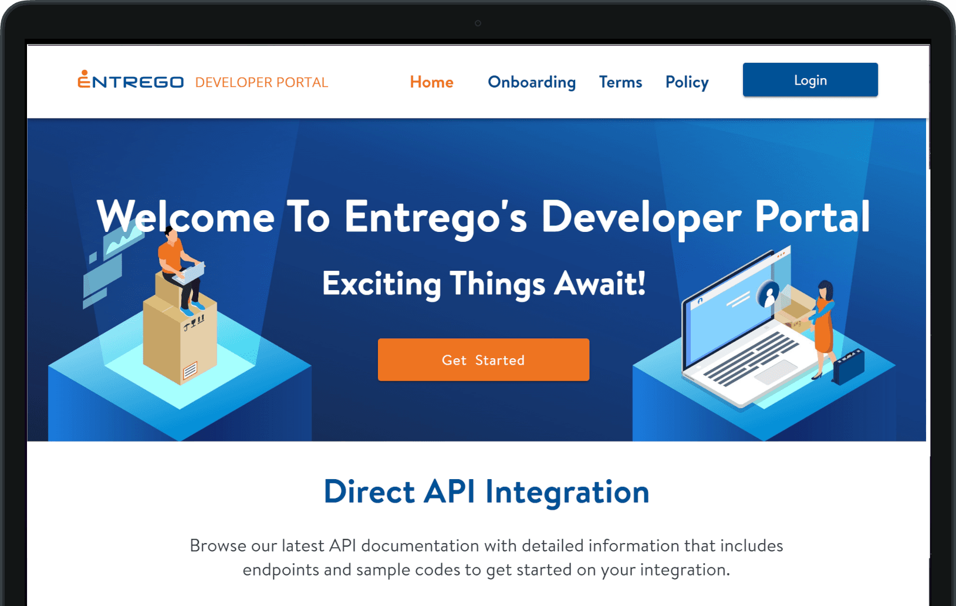Image resolution: width=956 pixels, height=606 pixels.
Task: Click the Get Started button
Action: pyautogui.click(x=483, y=359)
